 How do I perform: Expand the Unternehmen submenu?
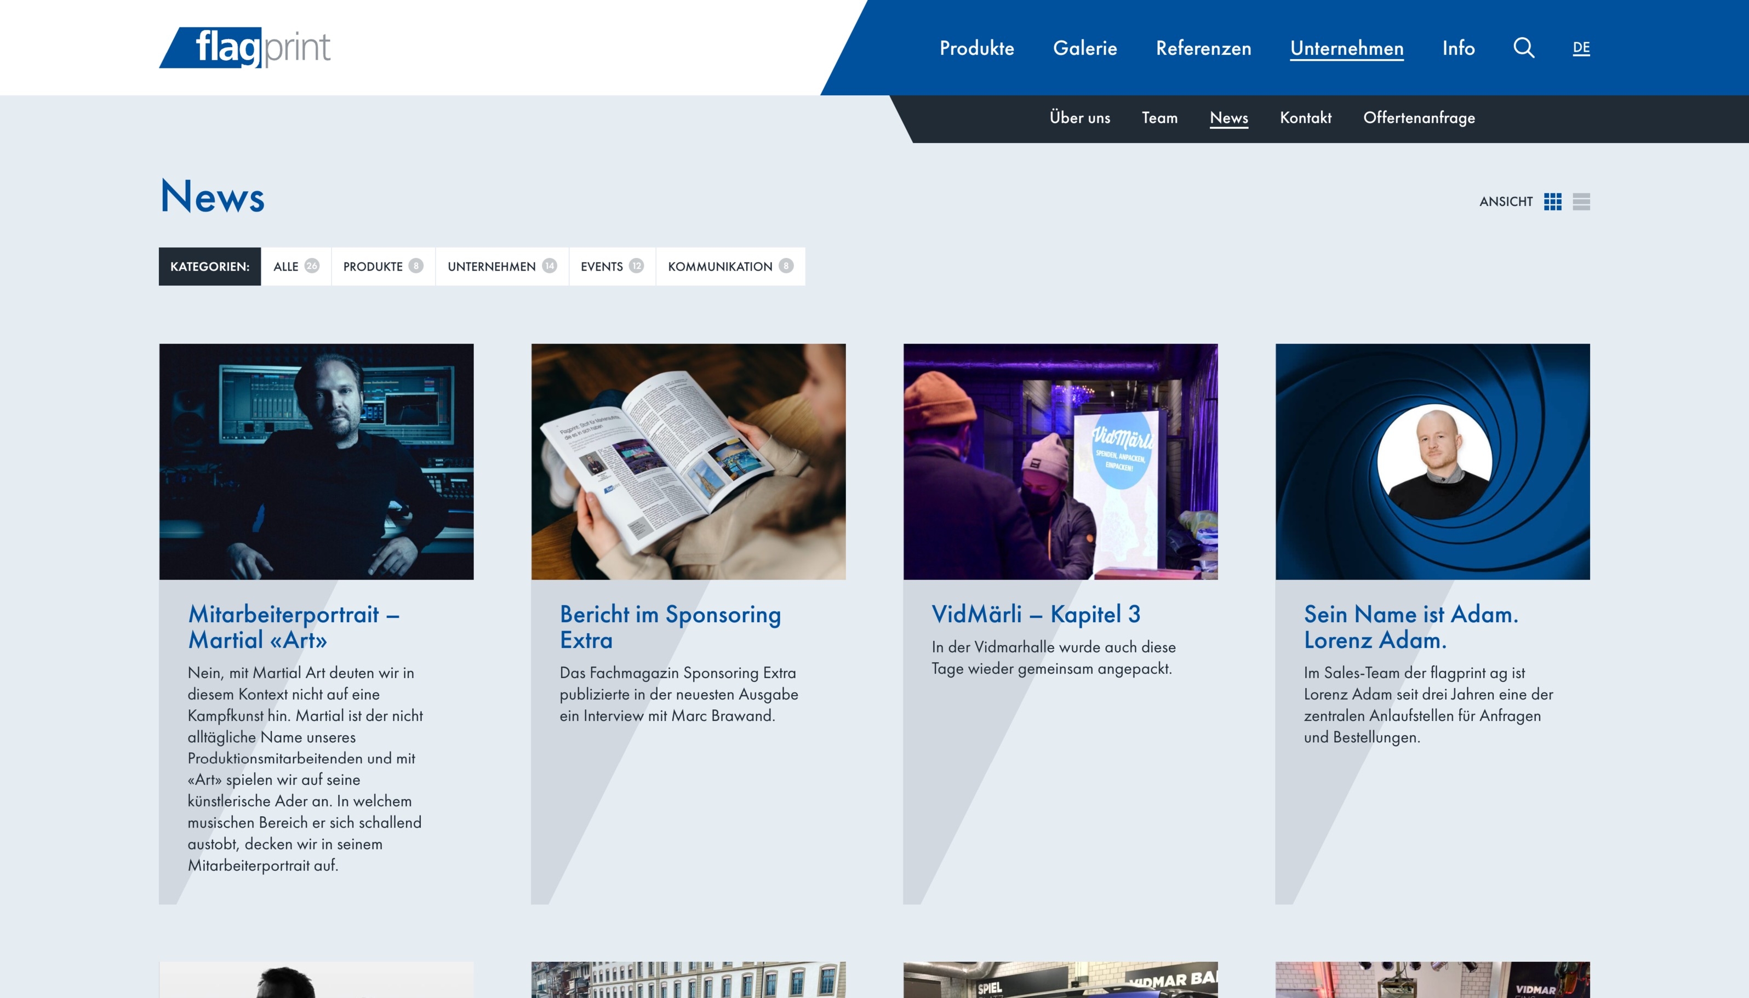pyautogui.click(x=1345, y=47)
